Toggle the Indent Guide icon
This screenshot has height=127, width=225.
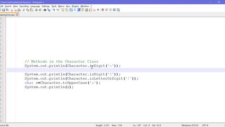(x=79, y=10)
